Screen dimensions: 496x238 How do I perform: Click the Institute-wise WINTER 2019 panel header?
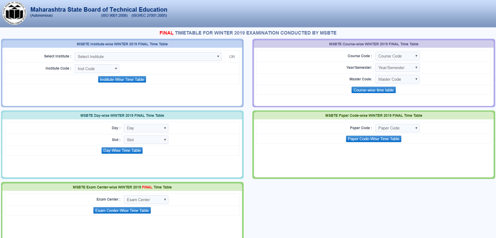coord(122,44)
